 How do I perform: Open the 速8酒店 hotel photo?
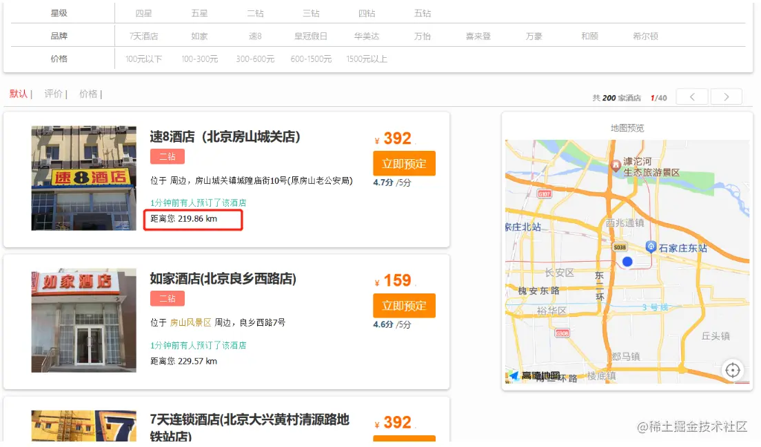(x=83, y=178)
